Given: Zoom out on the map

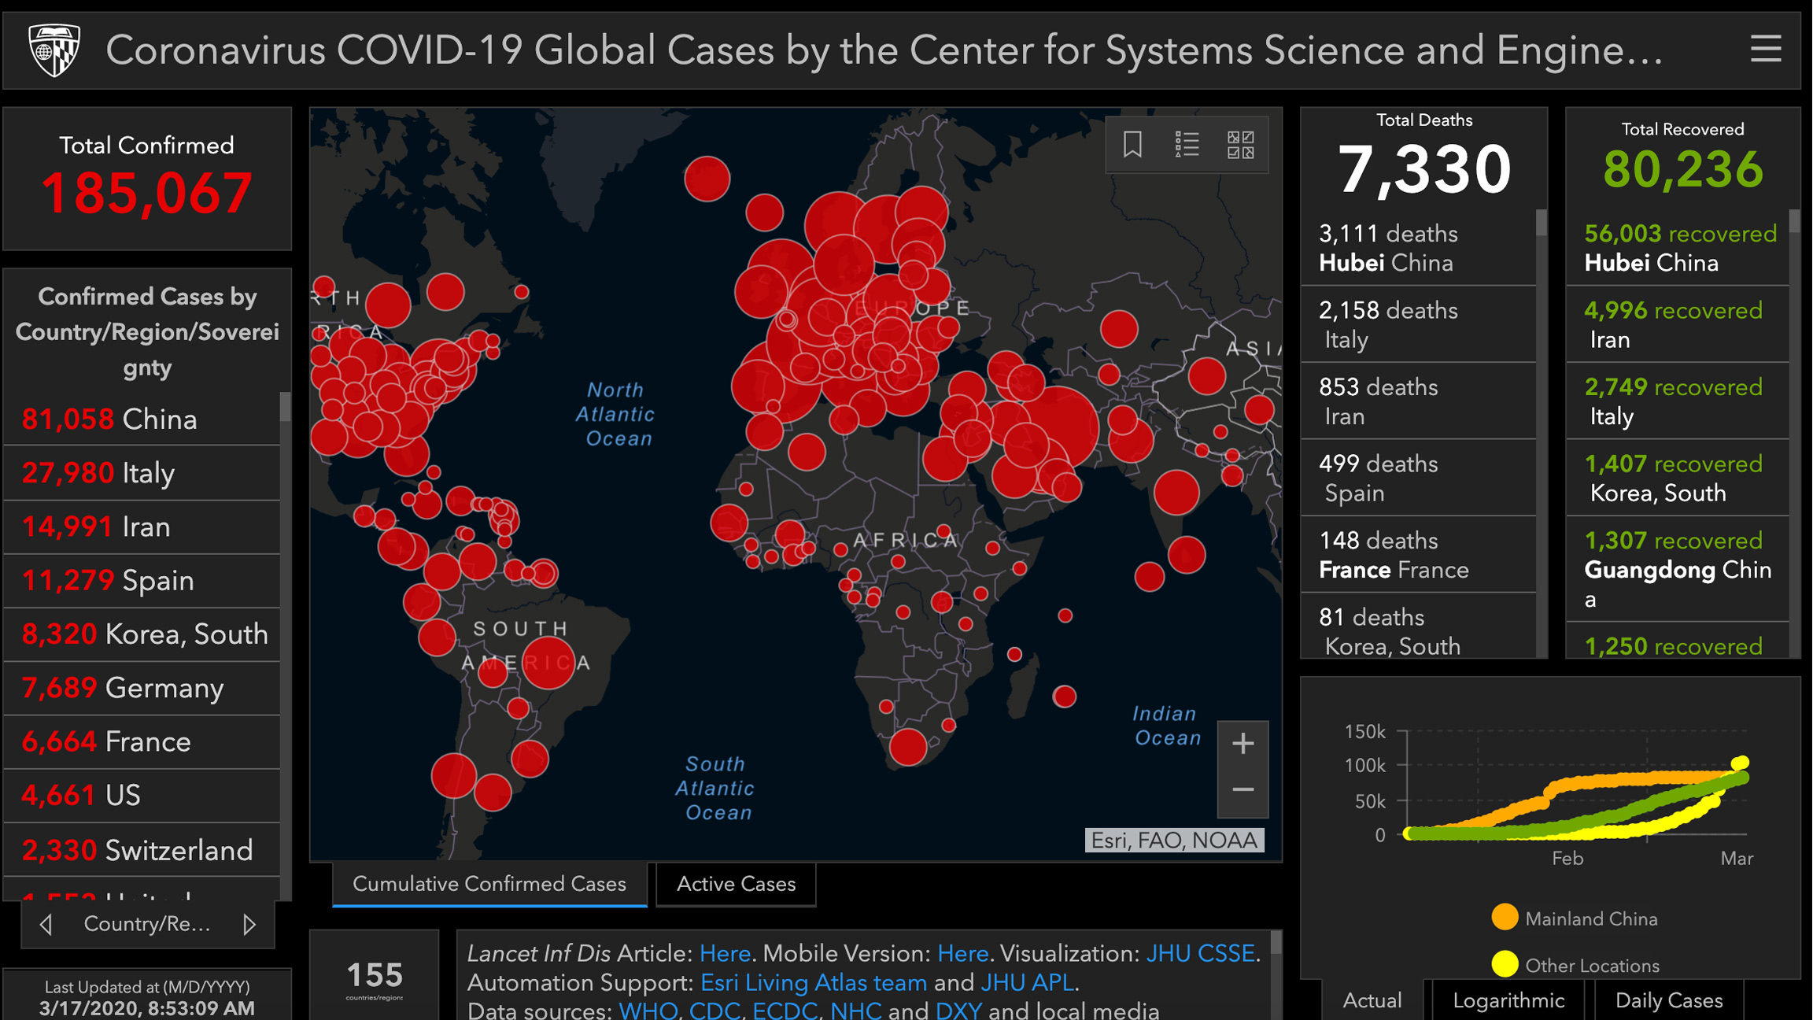Looking at the screenshot, I should (1243, 790).
